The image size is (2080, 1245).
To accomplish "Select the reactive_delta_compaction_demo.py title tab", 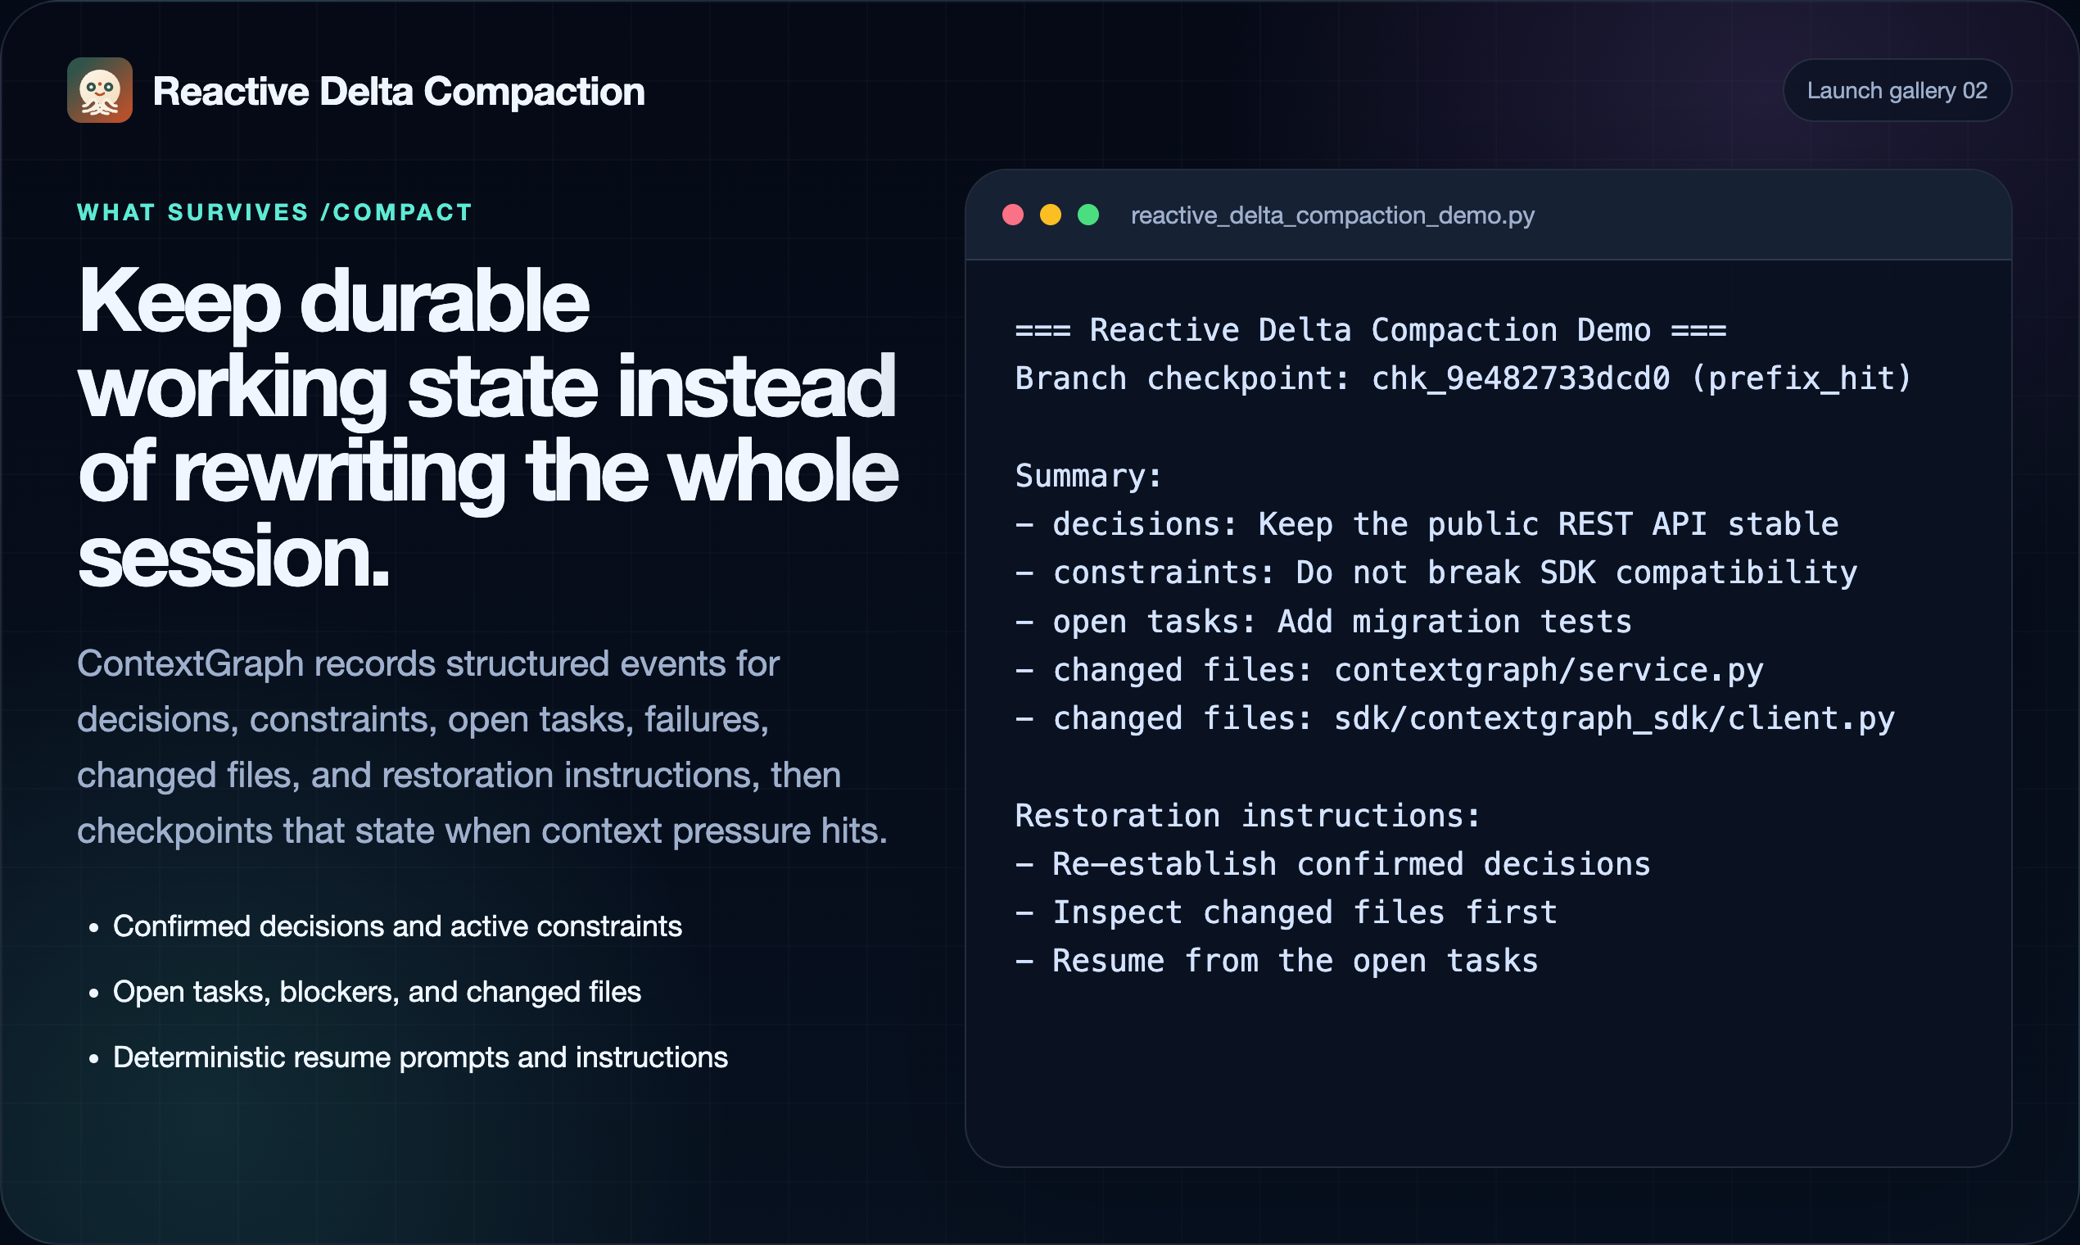I will (x=1332, y=215).
